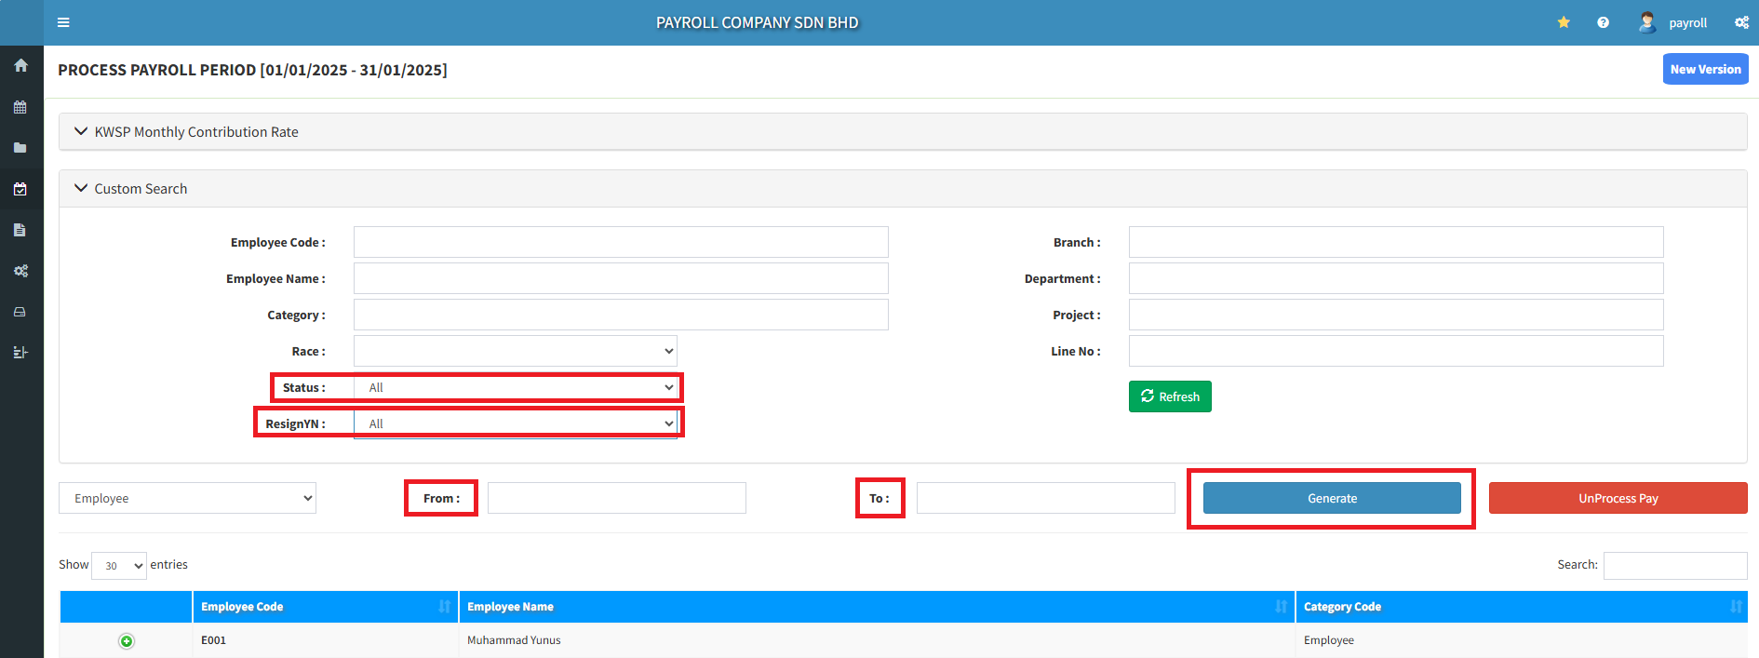Toggle the hamburger menu to collapse sidebar
Image resolution: width=1759 pixels, height=658 pixels.
point(63,22)
